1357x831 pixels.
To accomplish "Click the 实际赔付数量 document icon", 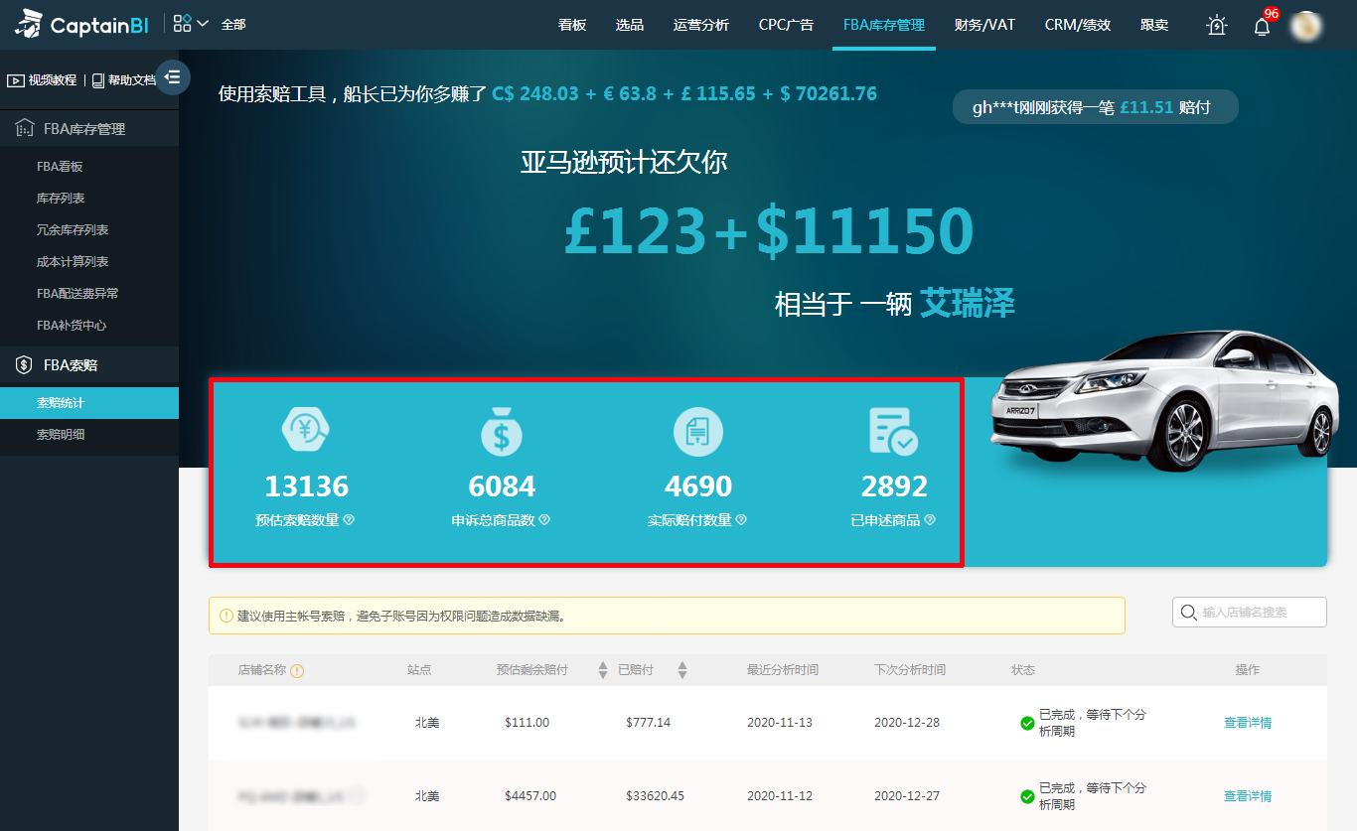I will [x=698, y=432].
